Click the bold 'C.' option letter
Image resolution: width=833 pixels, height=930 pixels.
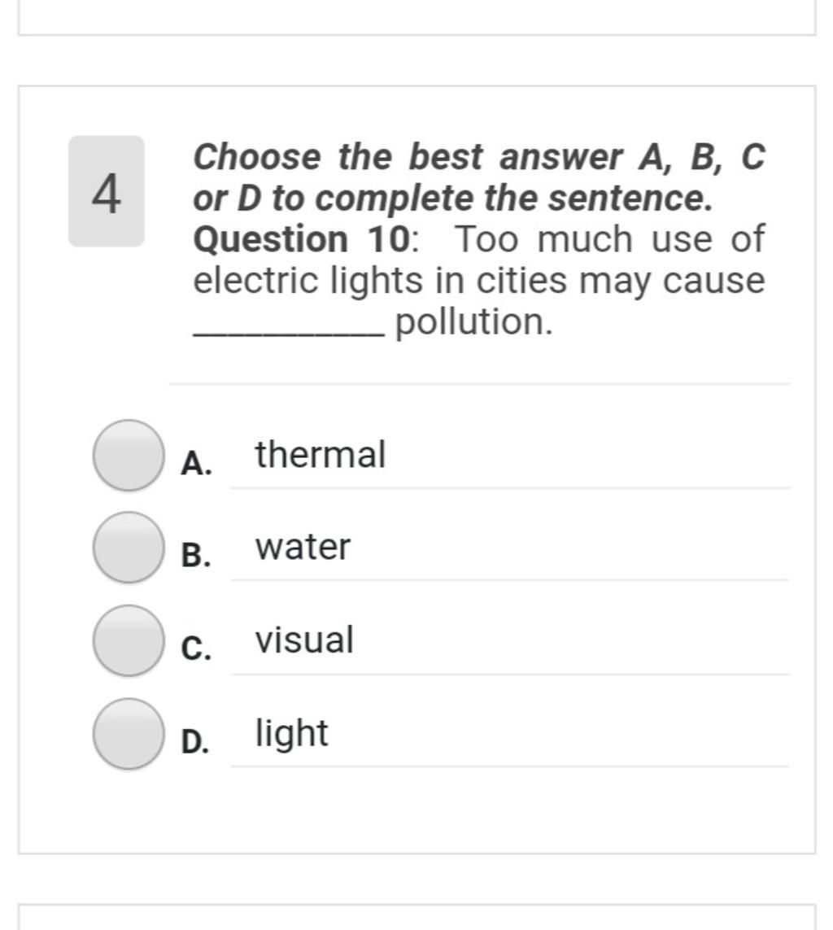(196, 648)
